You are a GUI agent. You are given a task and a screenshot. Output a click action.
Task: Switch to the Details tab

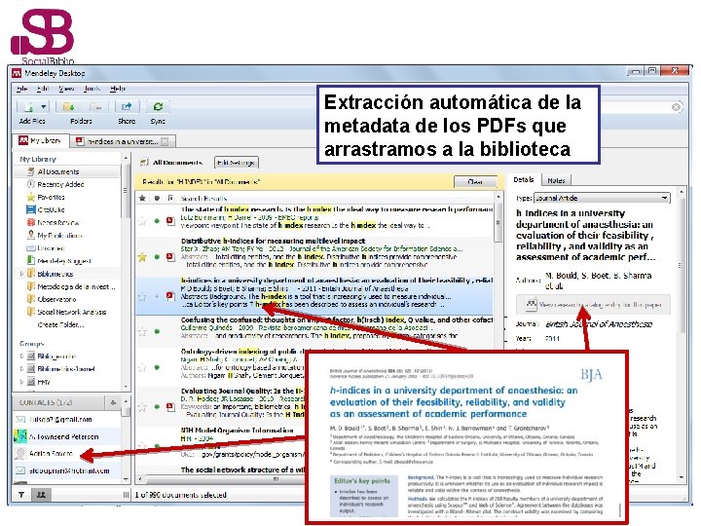coord(524,180)
